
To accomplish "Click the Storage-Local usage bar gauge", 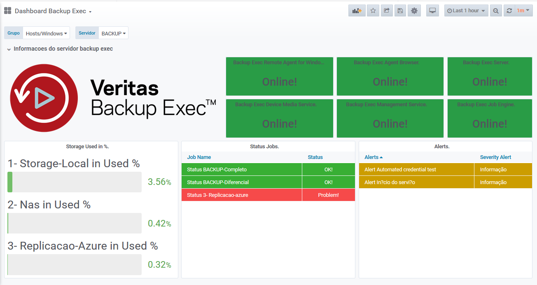I will (x=75, y=182).
